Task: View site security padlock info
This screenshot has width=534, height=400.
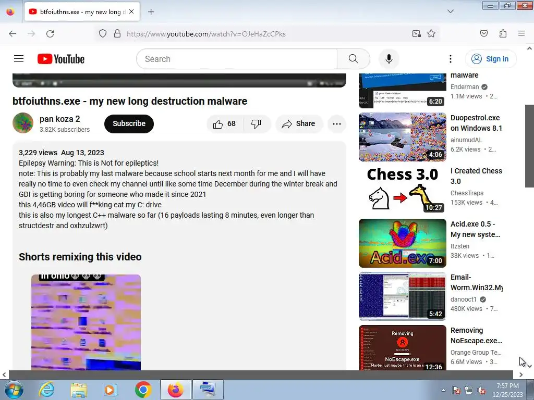Action: pos(117,34)
